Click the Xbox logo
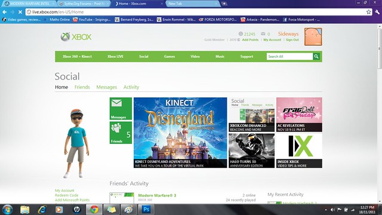382x215 pixels. [76, 37]
